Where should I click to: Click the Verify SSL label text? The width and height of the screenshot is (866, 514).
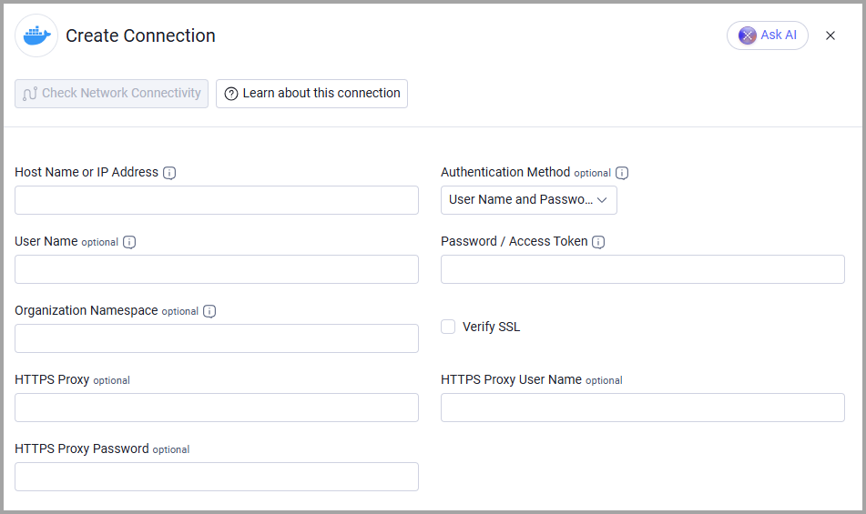(491, 327)
